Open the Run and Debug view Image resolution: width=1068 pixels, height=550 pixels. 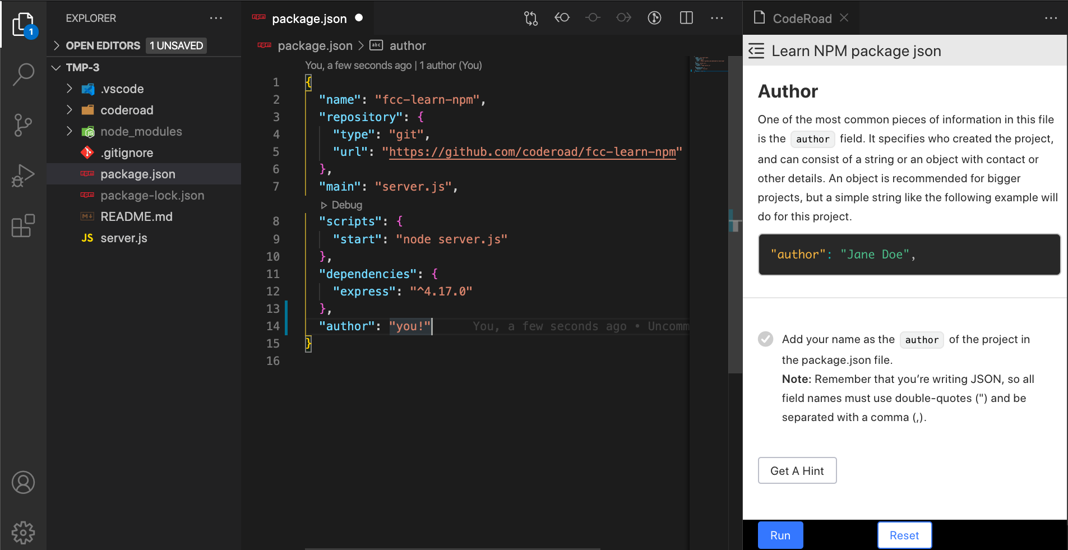[x=23, y=175]
